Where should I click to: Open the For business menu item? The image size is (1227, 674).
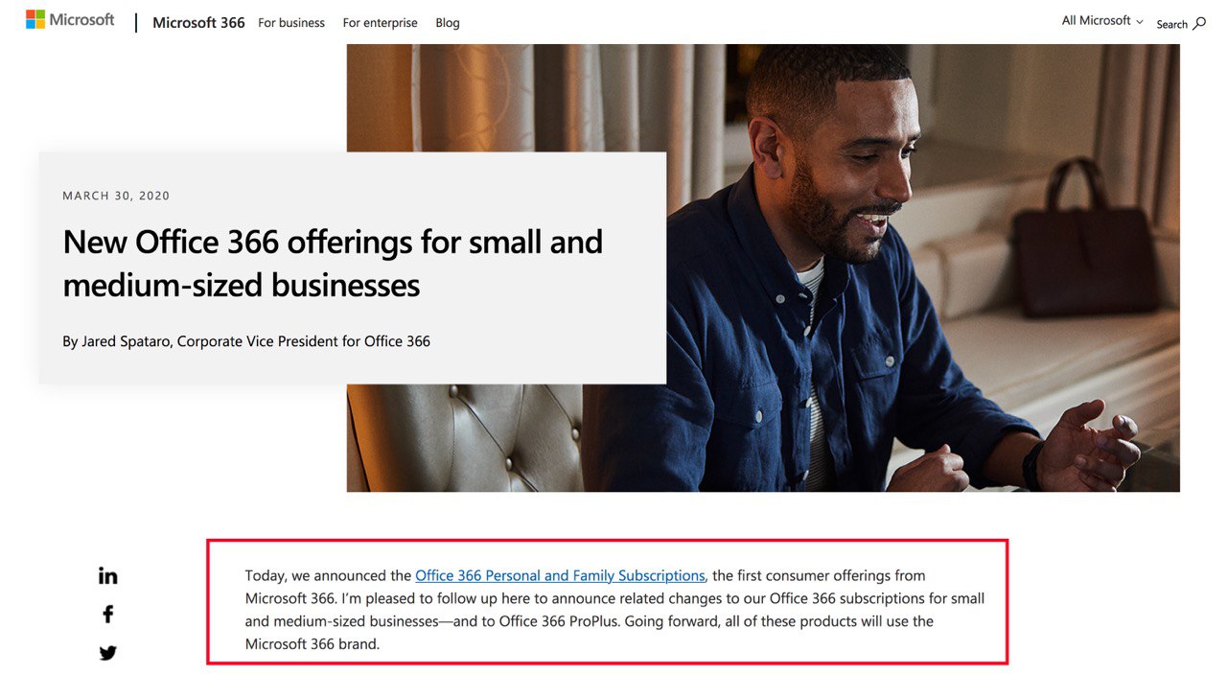(291, 23)
